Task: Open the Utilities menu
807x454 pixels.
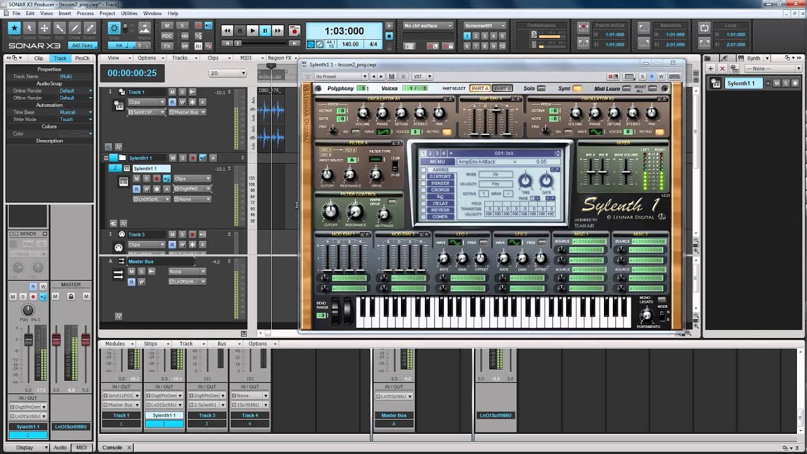Action: pos(129,13)
